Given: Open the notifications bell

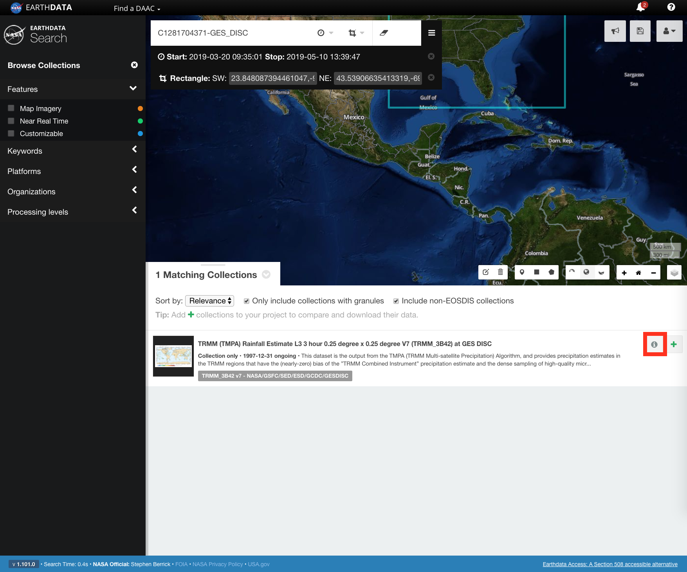Looking at the screenshot, I should pyautogui.click(x=641, y=7).
